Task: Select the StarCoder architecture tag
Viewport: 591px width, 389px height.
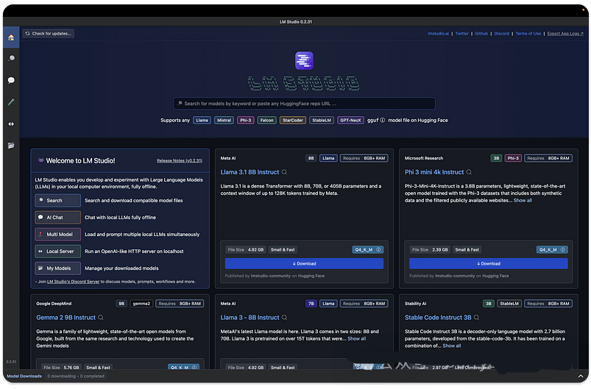Action: pos(293,120)
